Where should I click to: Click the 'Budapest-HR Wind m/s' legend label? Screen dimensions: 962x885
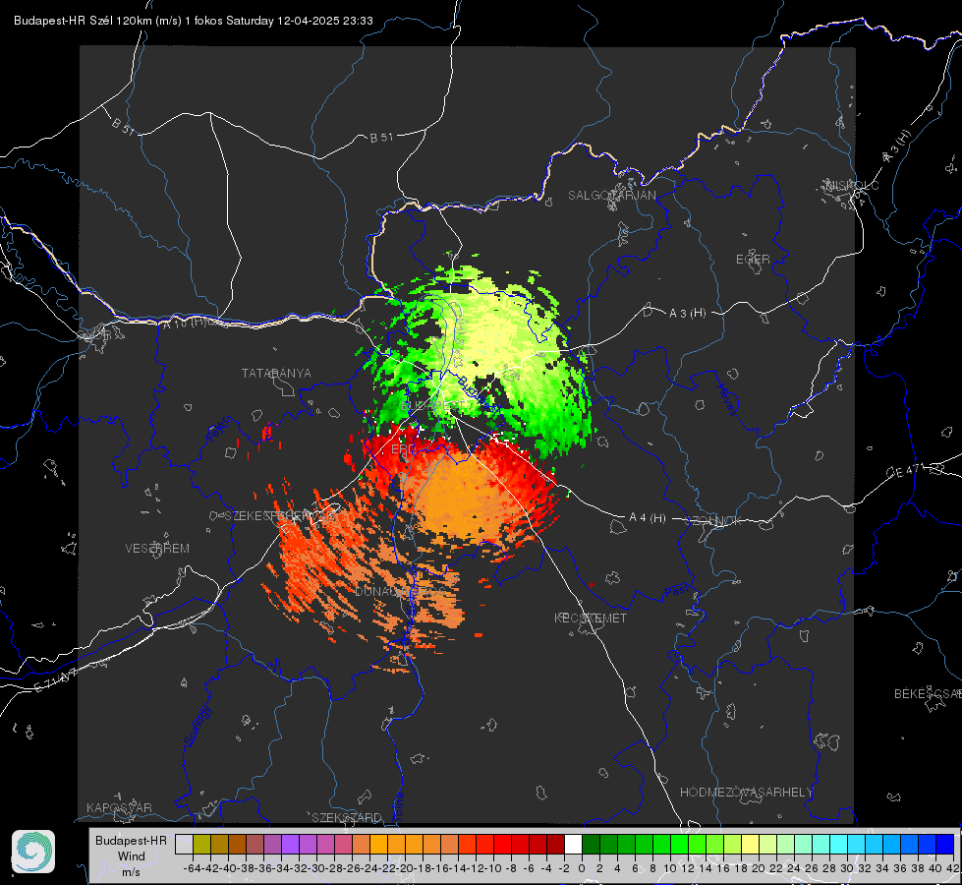tap(132, 855)
